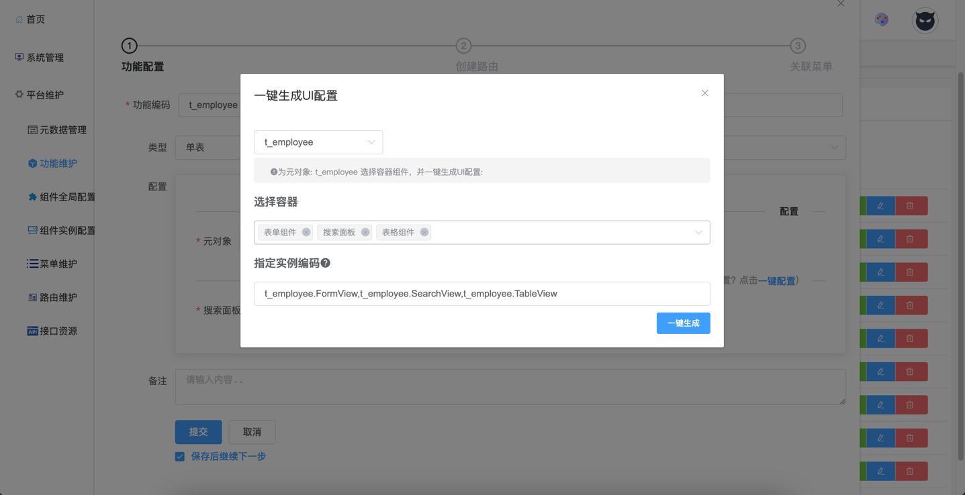Viewport: 965px width, 495px height.
Task: Remove the 表单组件 tag
Action: pos(306,232)
